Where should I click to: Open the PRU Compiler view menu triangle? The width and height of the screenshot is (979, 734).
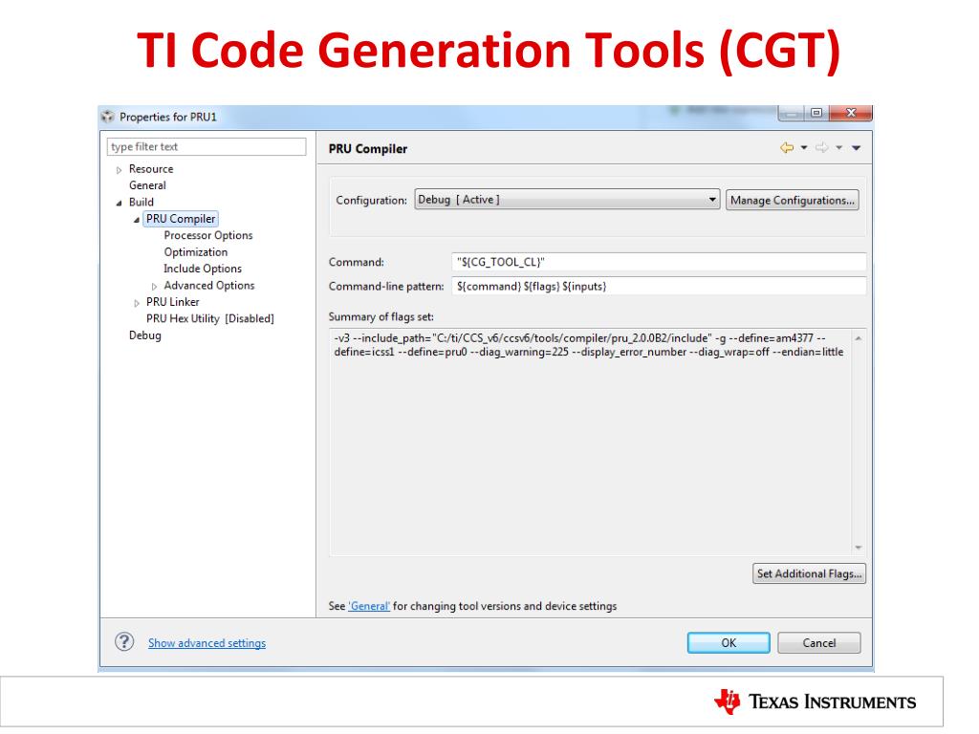(x=857, y=148)
